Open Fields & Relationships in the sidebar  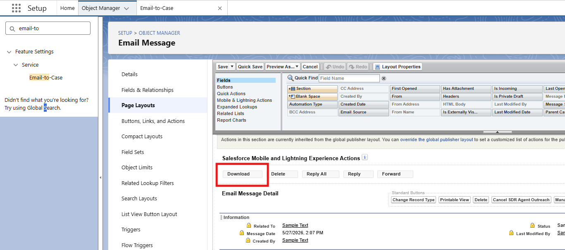pyautogui.click(x=148, y=90)
